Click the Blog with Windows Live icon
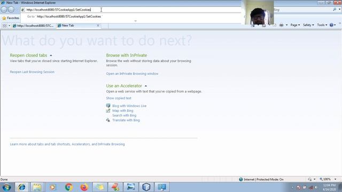The width and height of the screenshot is (342, 192). (108, 106)
